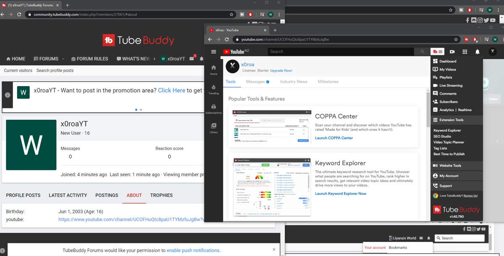The width and height of the screenshot is (504, 256).
Task: Open Support in TubeBuddy menu
Action: 457,186
